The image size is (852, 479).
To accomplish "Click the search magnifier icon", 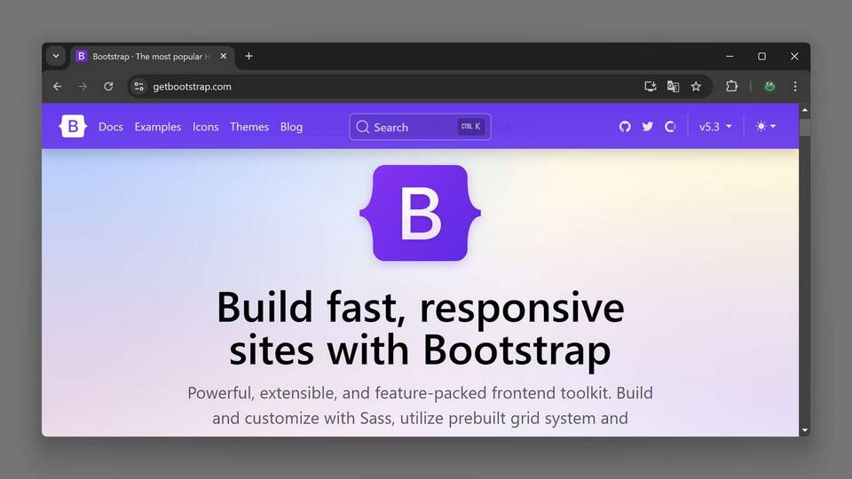I will point(362,127).
